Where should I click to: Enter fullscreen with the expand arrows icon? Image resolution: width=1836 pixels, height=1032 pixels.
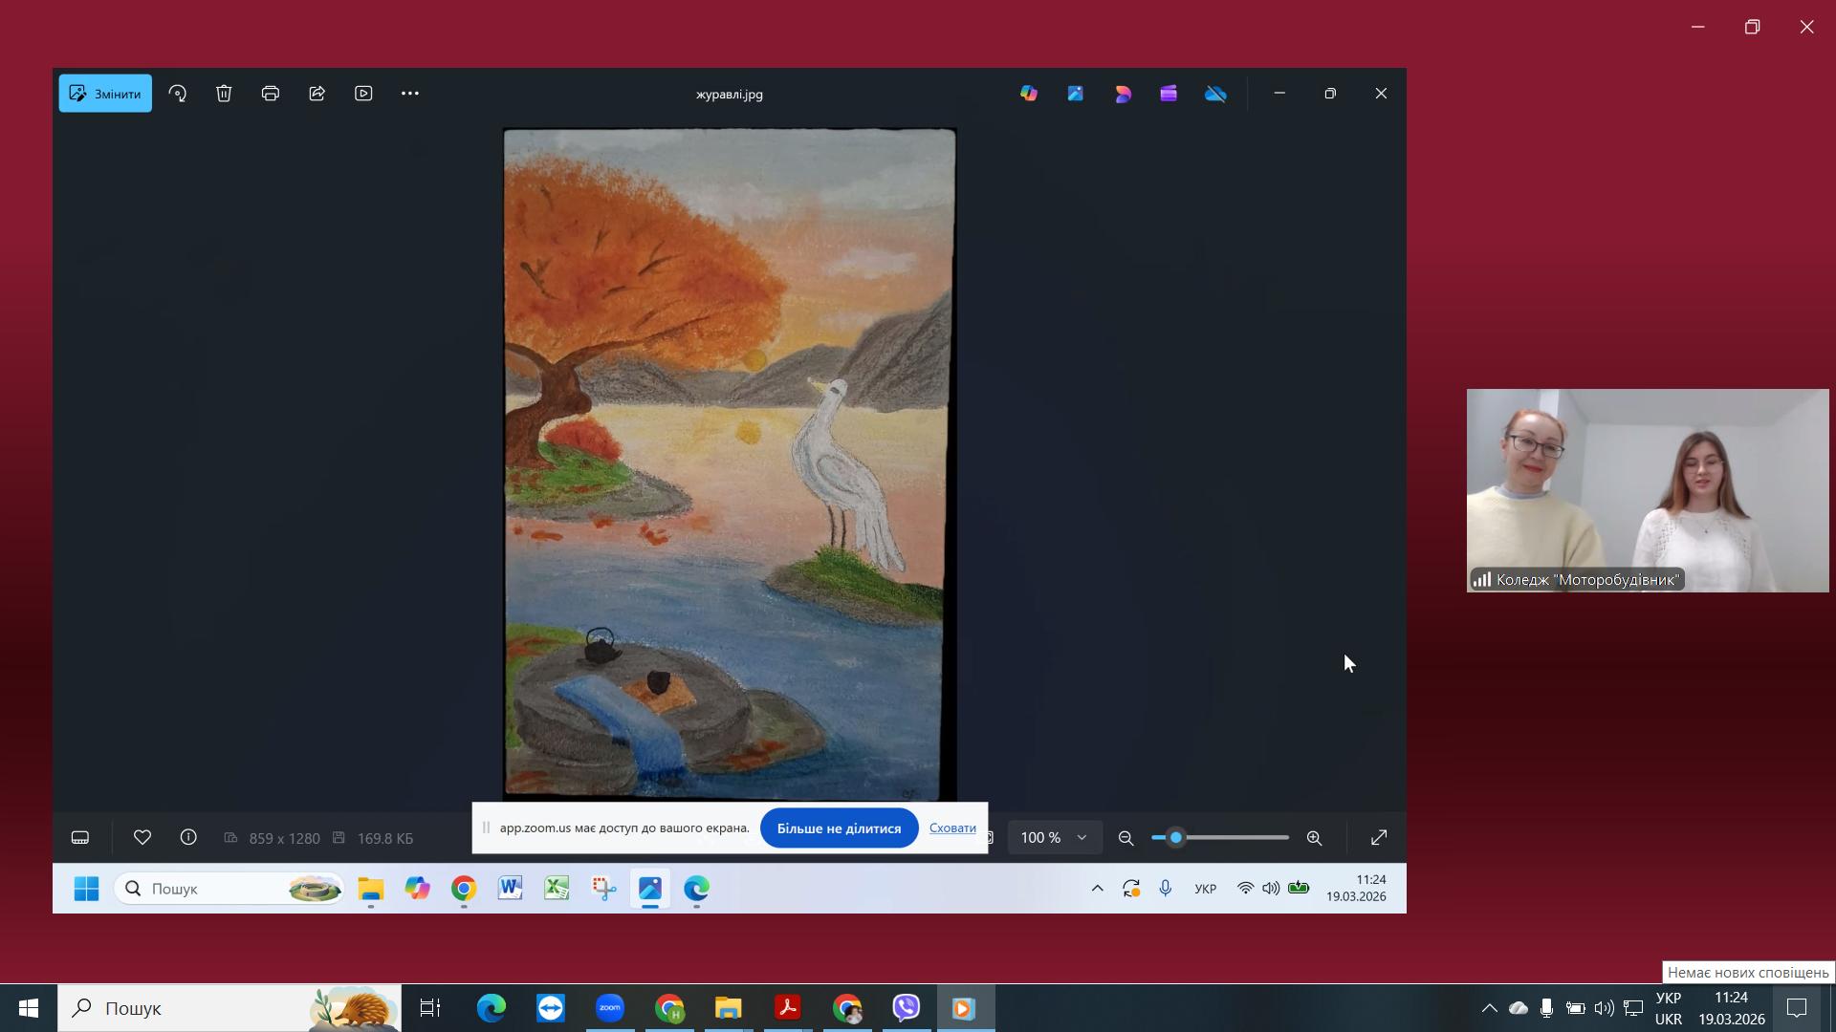1379,838
